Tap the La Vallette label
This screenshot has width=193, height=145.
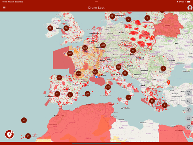coord(125,108)
